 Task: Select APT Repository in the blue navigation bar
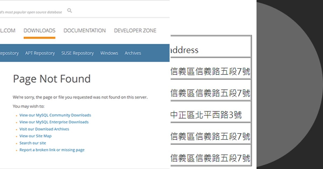pyautogui.click(x=40, y=53)
